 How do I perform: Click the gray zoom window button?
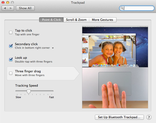[x=12, y=2]
